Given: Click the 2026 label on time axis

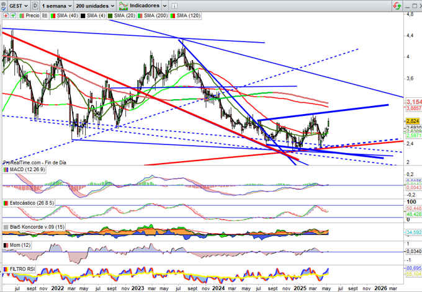Looking at the screenshot, I should point(380,288).
